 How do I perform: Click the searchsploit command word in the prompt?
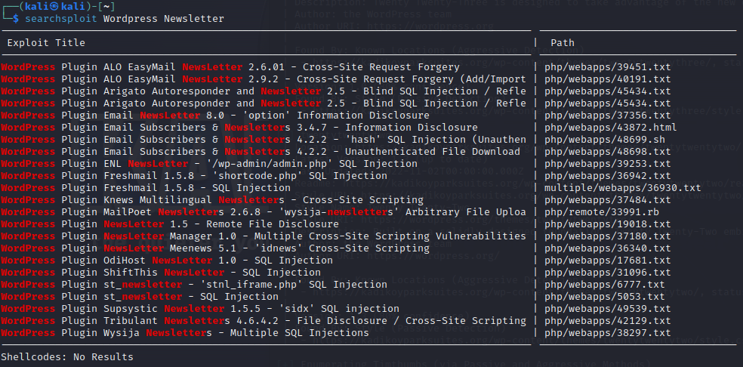(61, 19)
